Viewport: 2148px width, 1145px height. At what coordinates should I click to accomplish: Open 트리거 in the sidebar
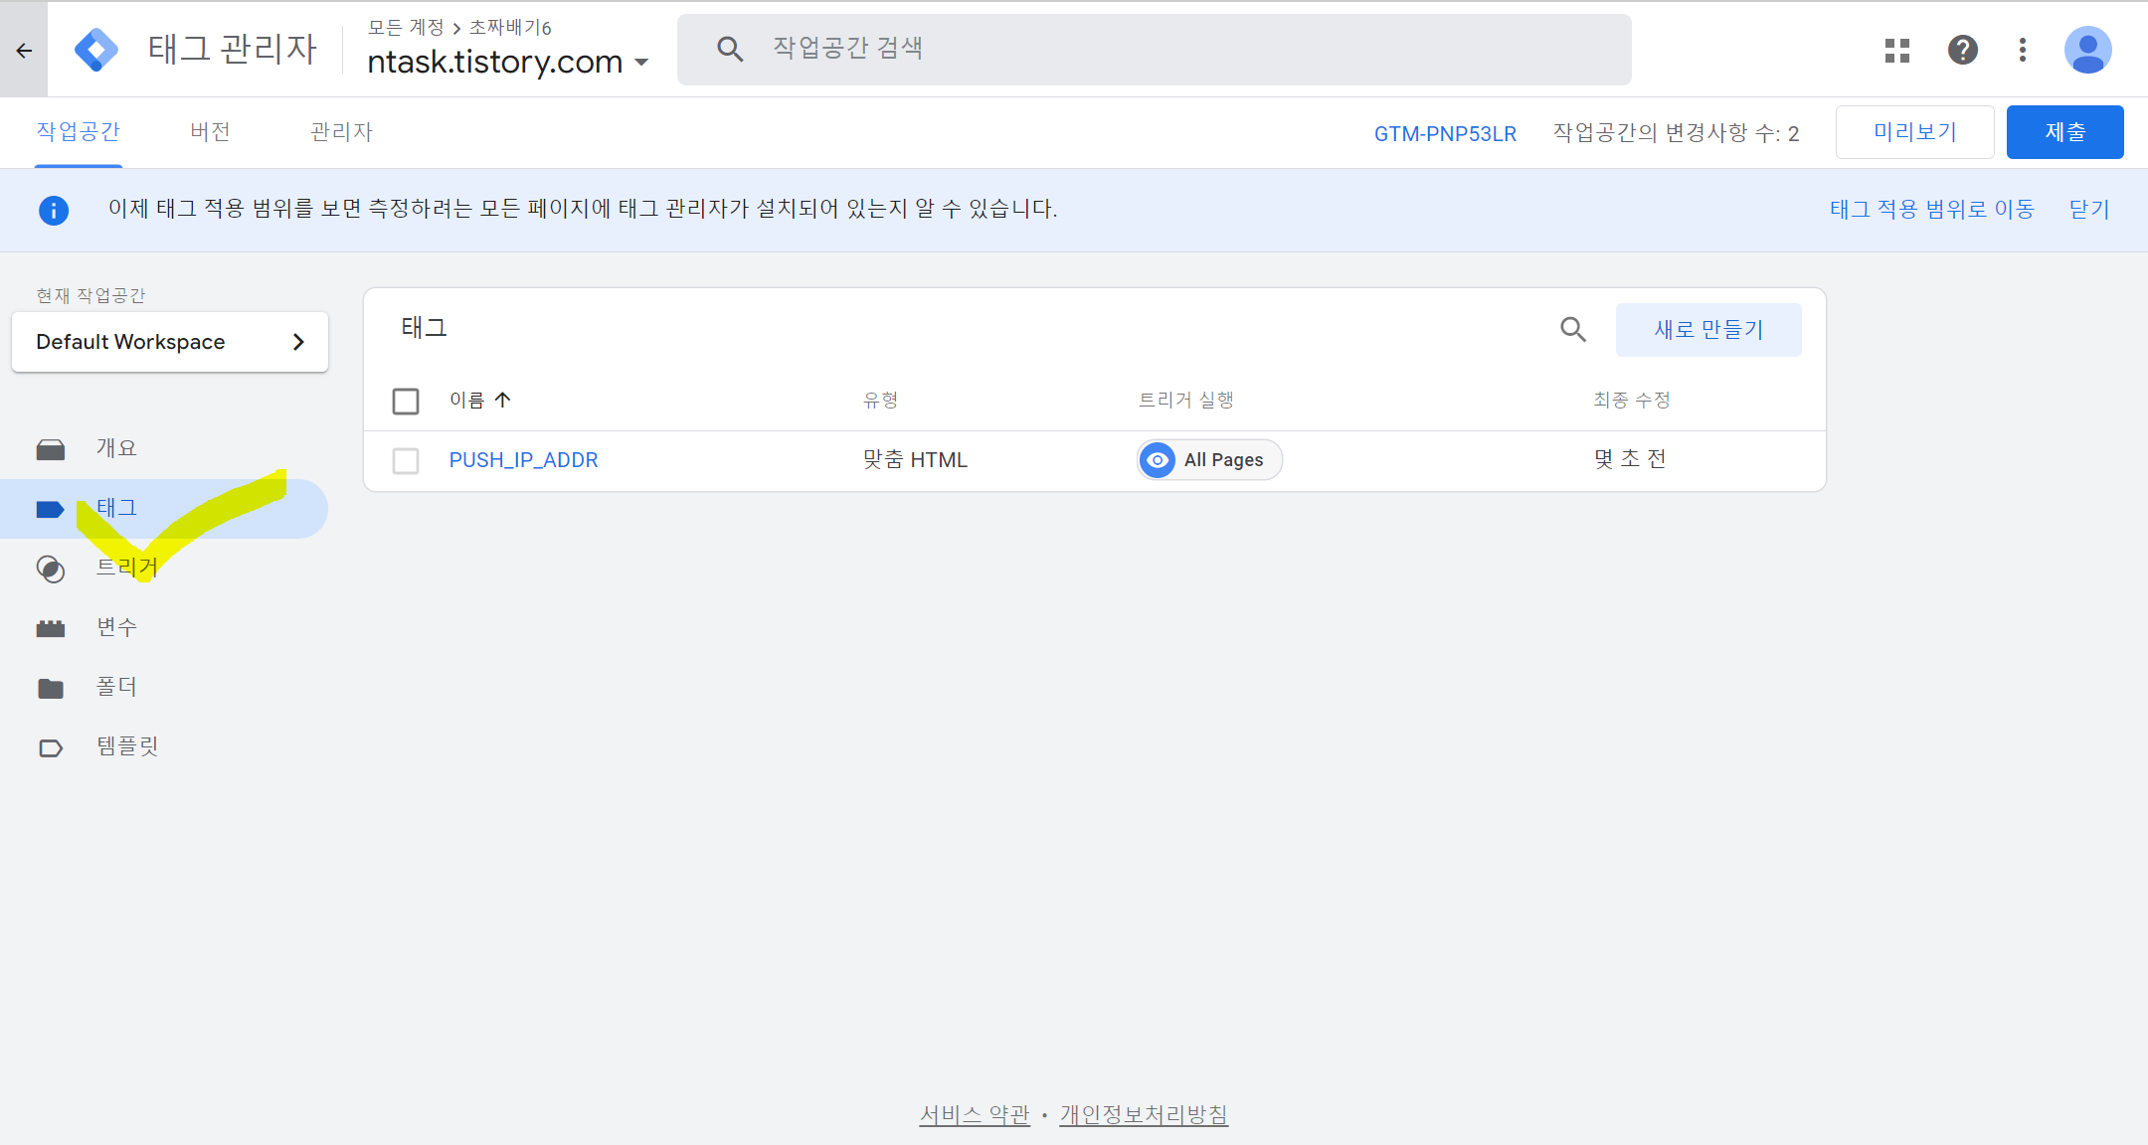126,568
